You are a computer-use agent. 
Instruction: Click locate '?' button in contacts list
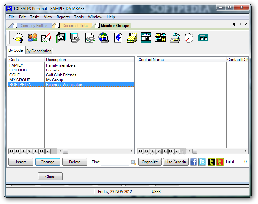click(x=159, y=151)
